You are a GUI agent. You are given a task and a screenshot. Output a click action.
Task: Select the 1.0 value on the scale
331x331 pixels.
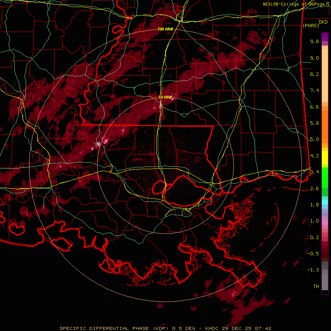314,221
